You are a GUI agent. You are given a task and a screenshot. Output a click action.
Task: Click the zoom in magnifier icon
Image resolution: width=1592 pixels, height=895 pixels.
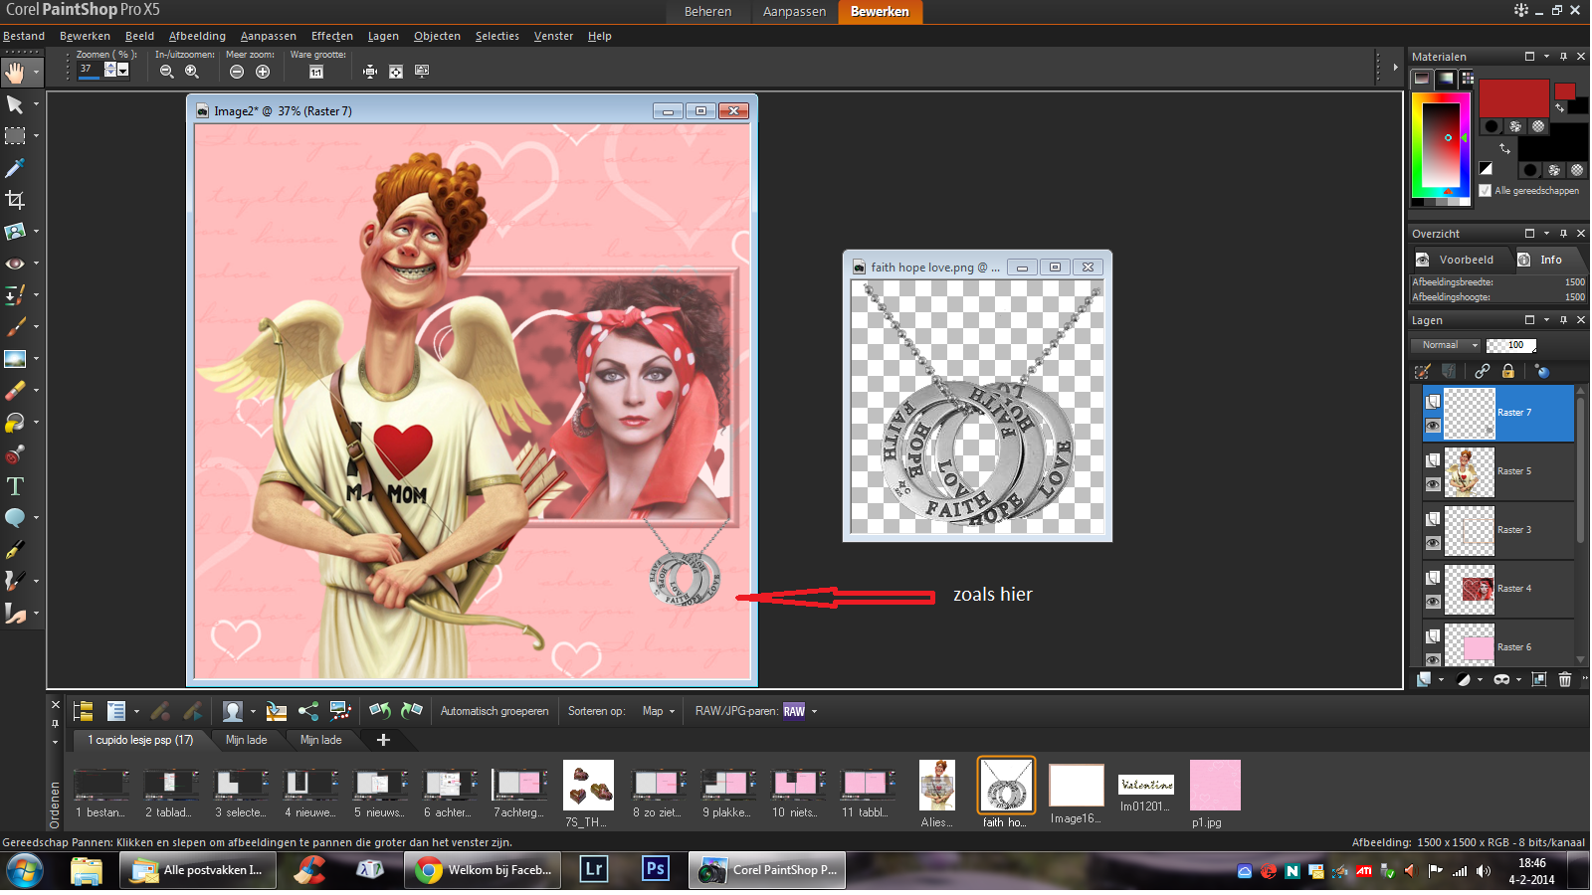(192, 72)
